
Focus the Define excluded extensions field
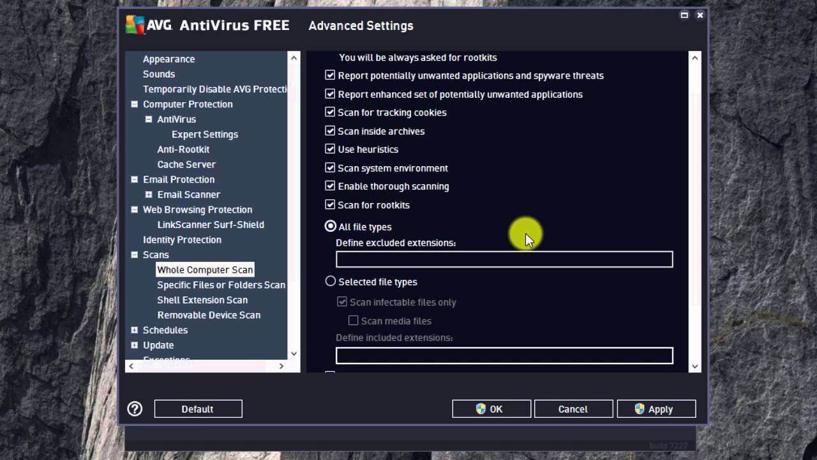504,259
